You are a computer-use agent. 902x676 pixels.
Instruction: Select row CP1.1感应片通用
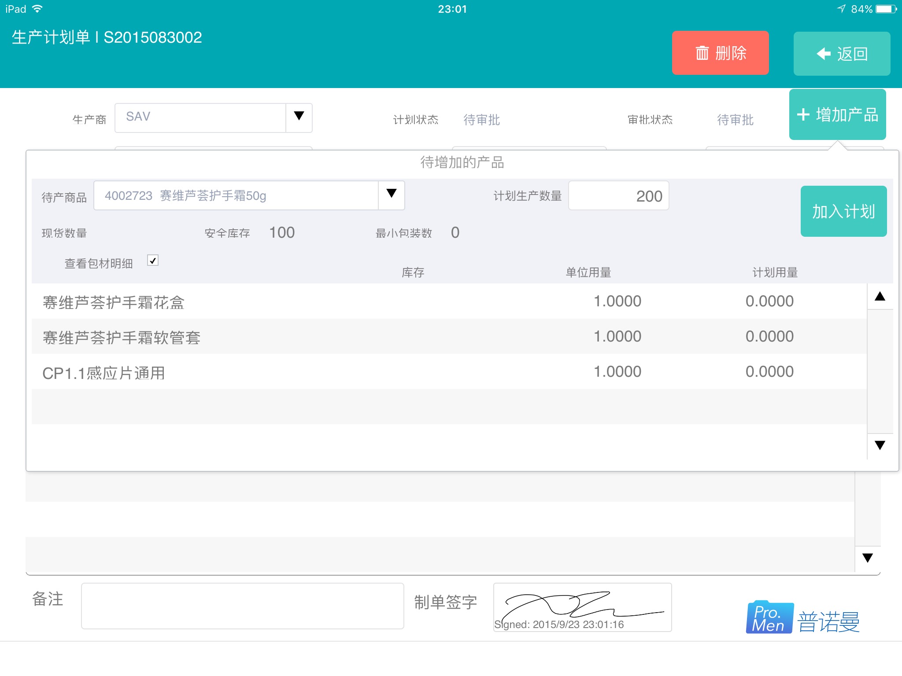(449, 371)
